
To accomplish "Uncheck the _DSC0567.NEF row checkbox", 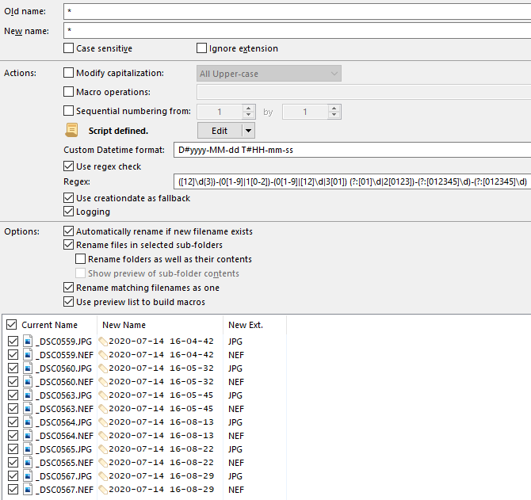I will pyautogui.click(x=13, y=489).
